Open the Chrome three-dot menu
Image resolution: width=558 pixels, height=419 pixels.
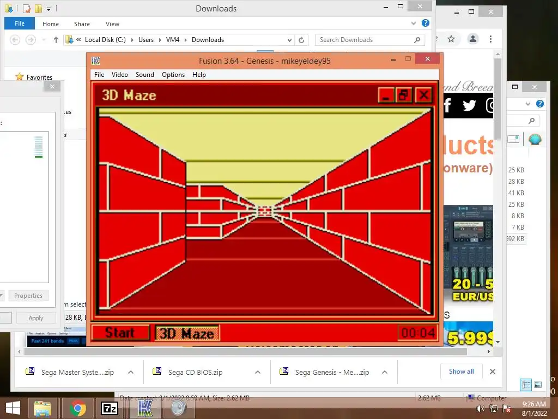coord(491,39)
